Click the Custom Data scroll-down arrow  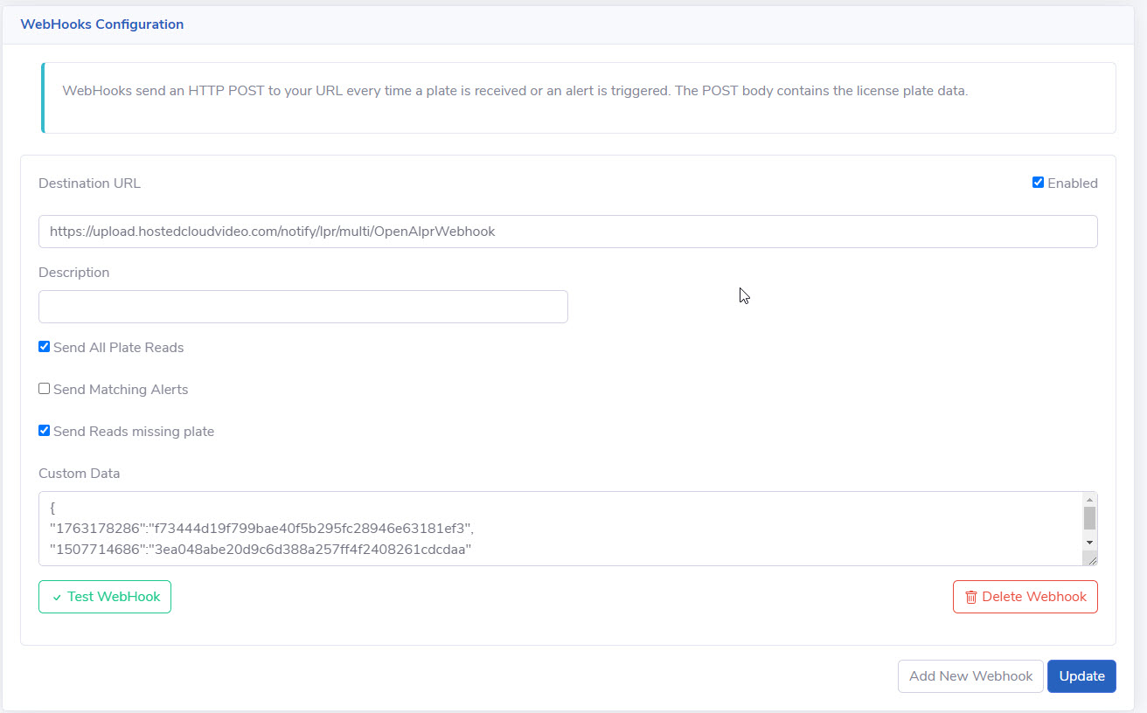pos(1089,542)
